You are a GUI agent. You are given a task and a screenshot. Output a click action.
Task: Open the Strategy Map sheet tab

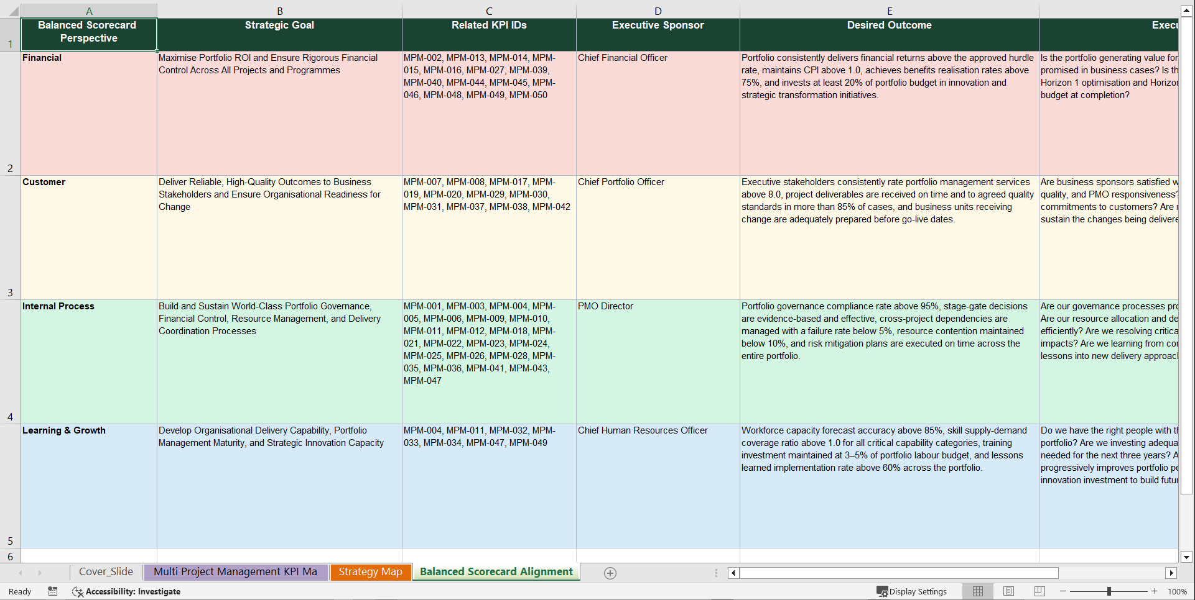[x=371, y=572]
